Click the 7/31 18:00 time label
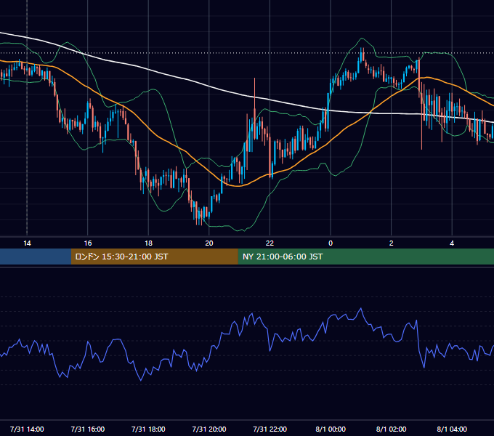Image resolution: width=494 pixels, height=436 pixels. [x=148, y=429]
